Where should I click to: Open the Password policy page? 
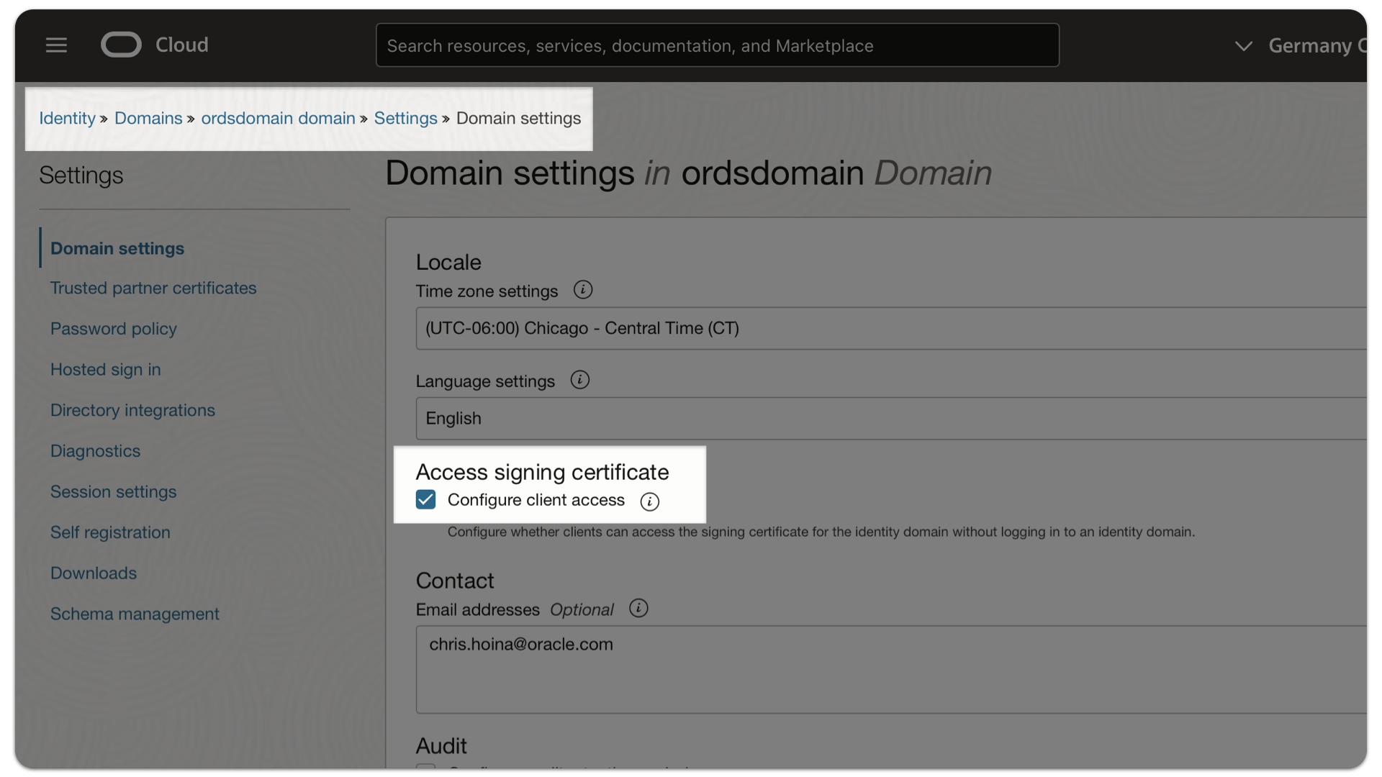click(x=113, y=329)
